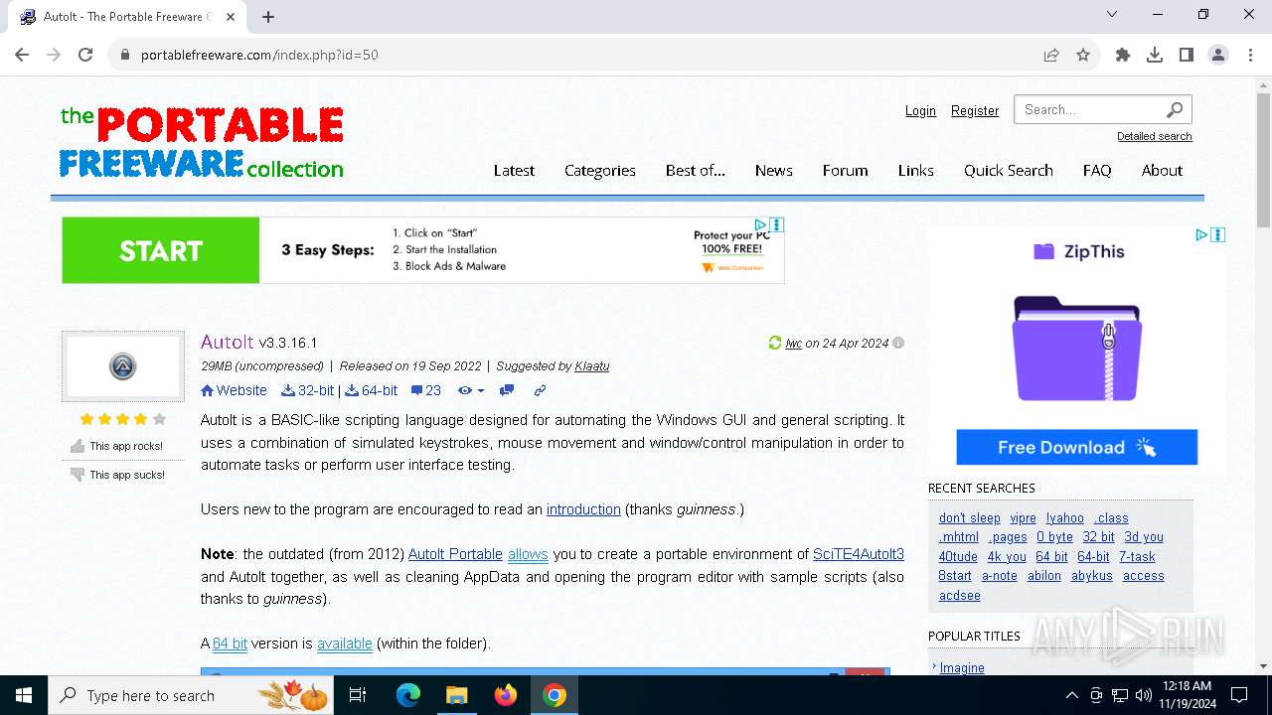Click the Login link
Image resolution: width=1272 pixels, height=715 pixels.
(x=920, y=110)
